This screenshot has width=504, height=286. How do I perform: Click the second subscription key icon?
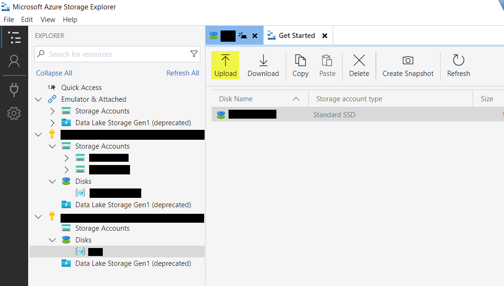[52, 216]
